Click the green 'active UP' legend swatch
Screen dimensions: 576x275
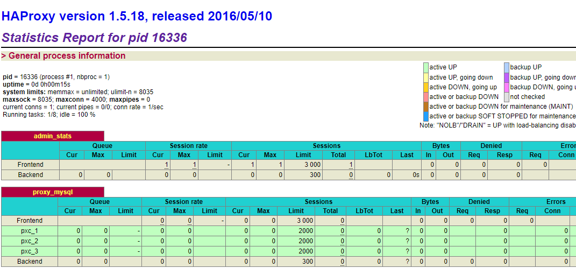pyautogui.click(x=425, y=67)
